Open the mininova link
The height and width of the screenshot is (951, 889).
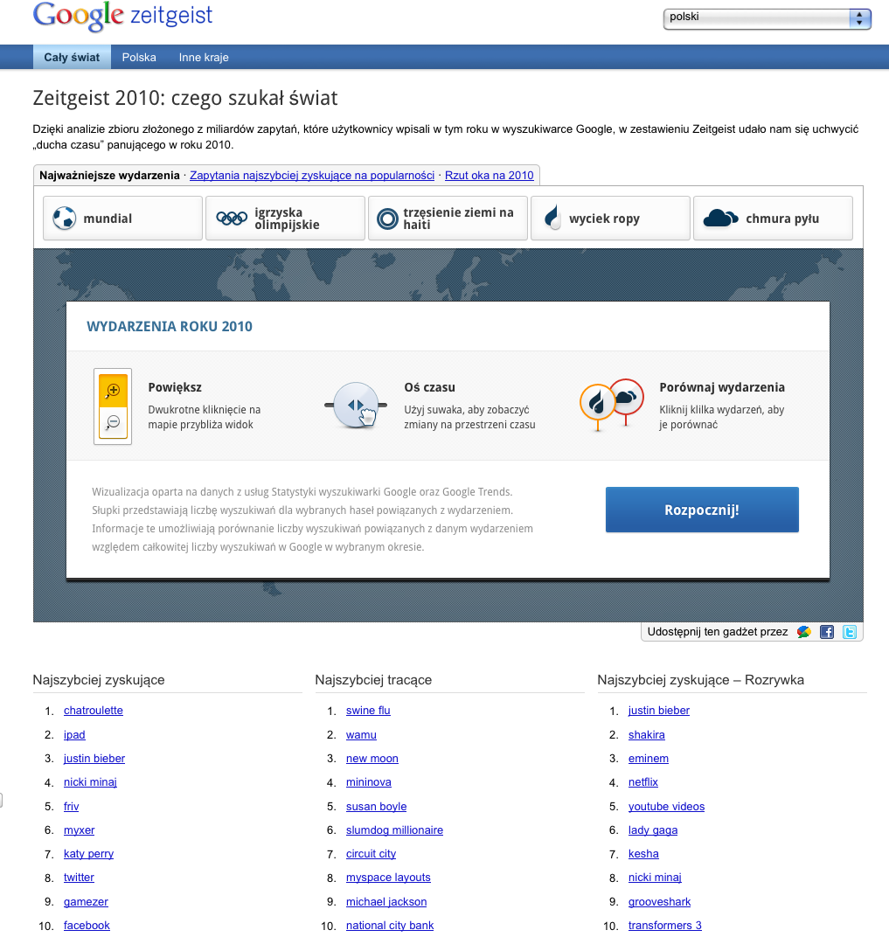coord(369,781)
